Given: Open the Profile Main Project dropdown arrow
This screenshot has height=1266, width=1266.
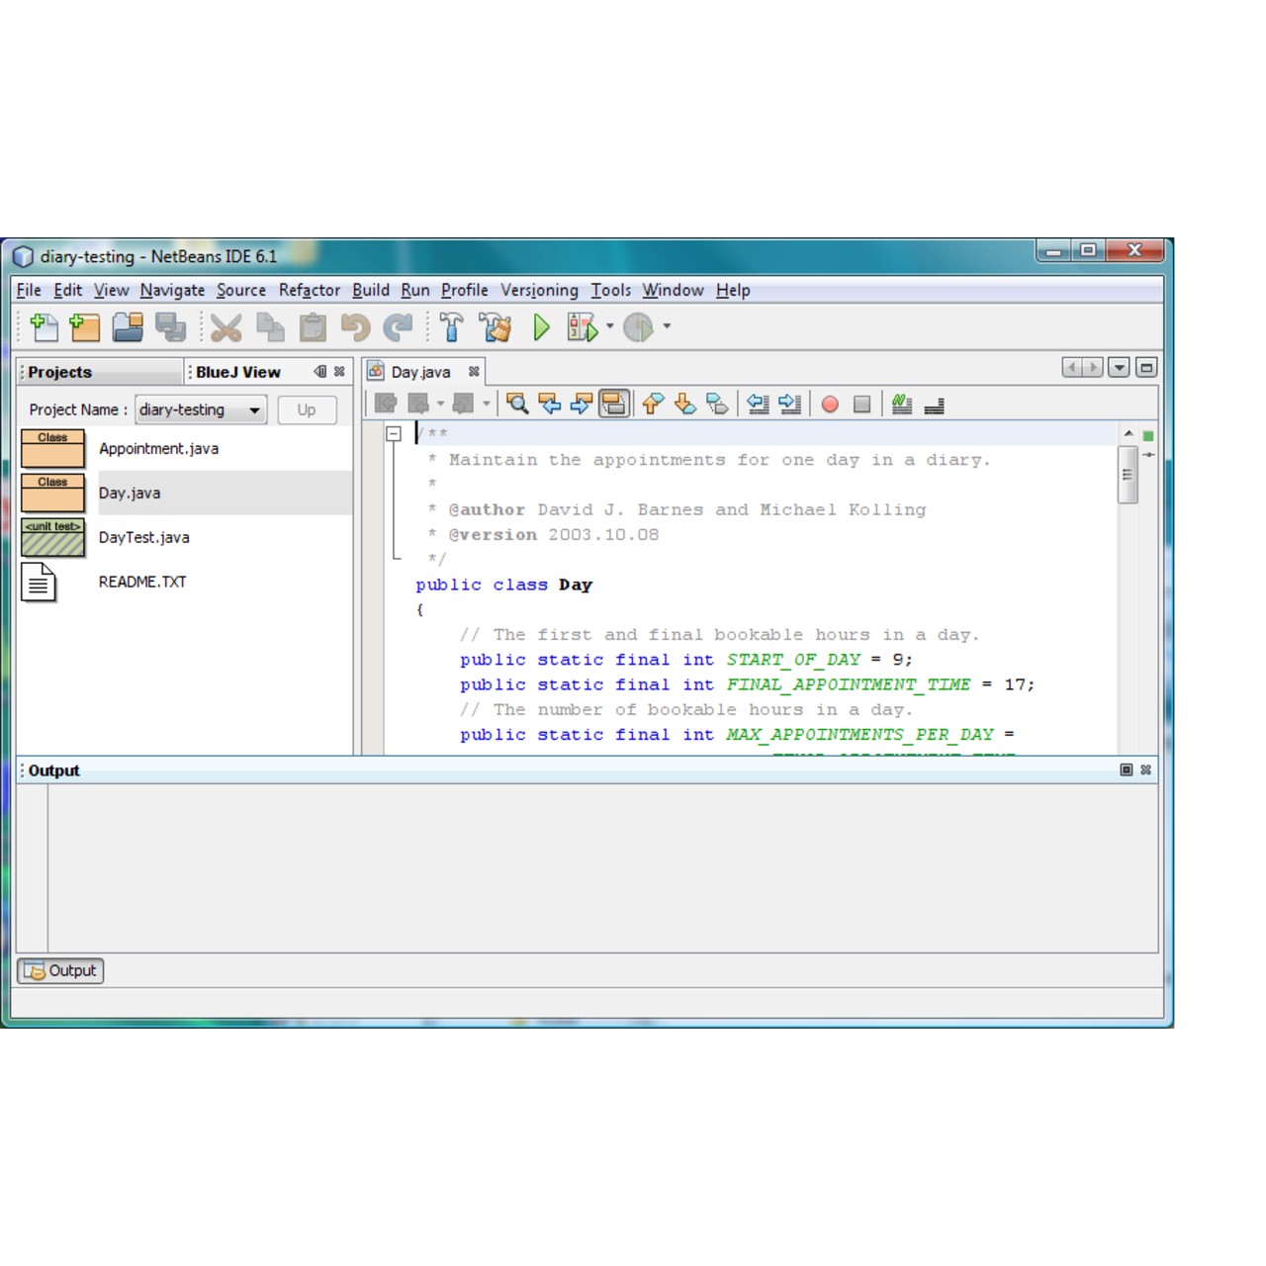Looking at the screenshot, I should pyautogui.click(x=667, y=326).
